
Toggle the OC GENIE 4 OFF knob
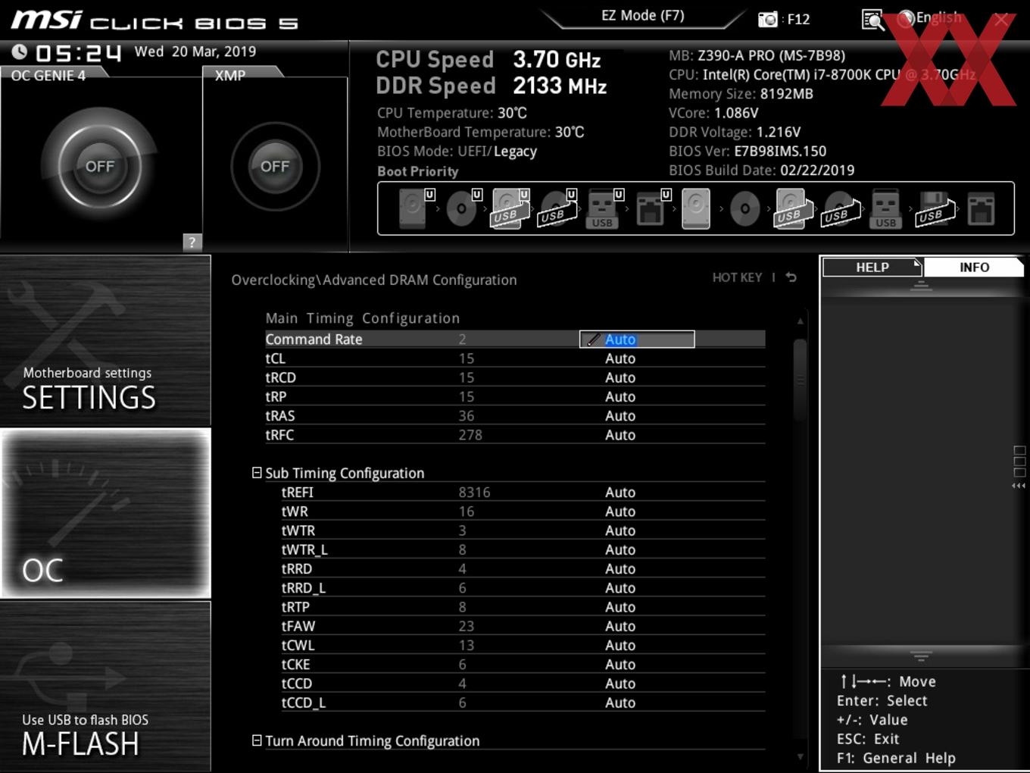(x=100, y=166)
